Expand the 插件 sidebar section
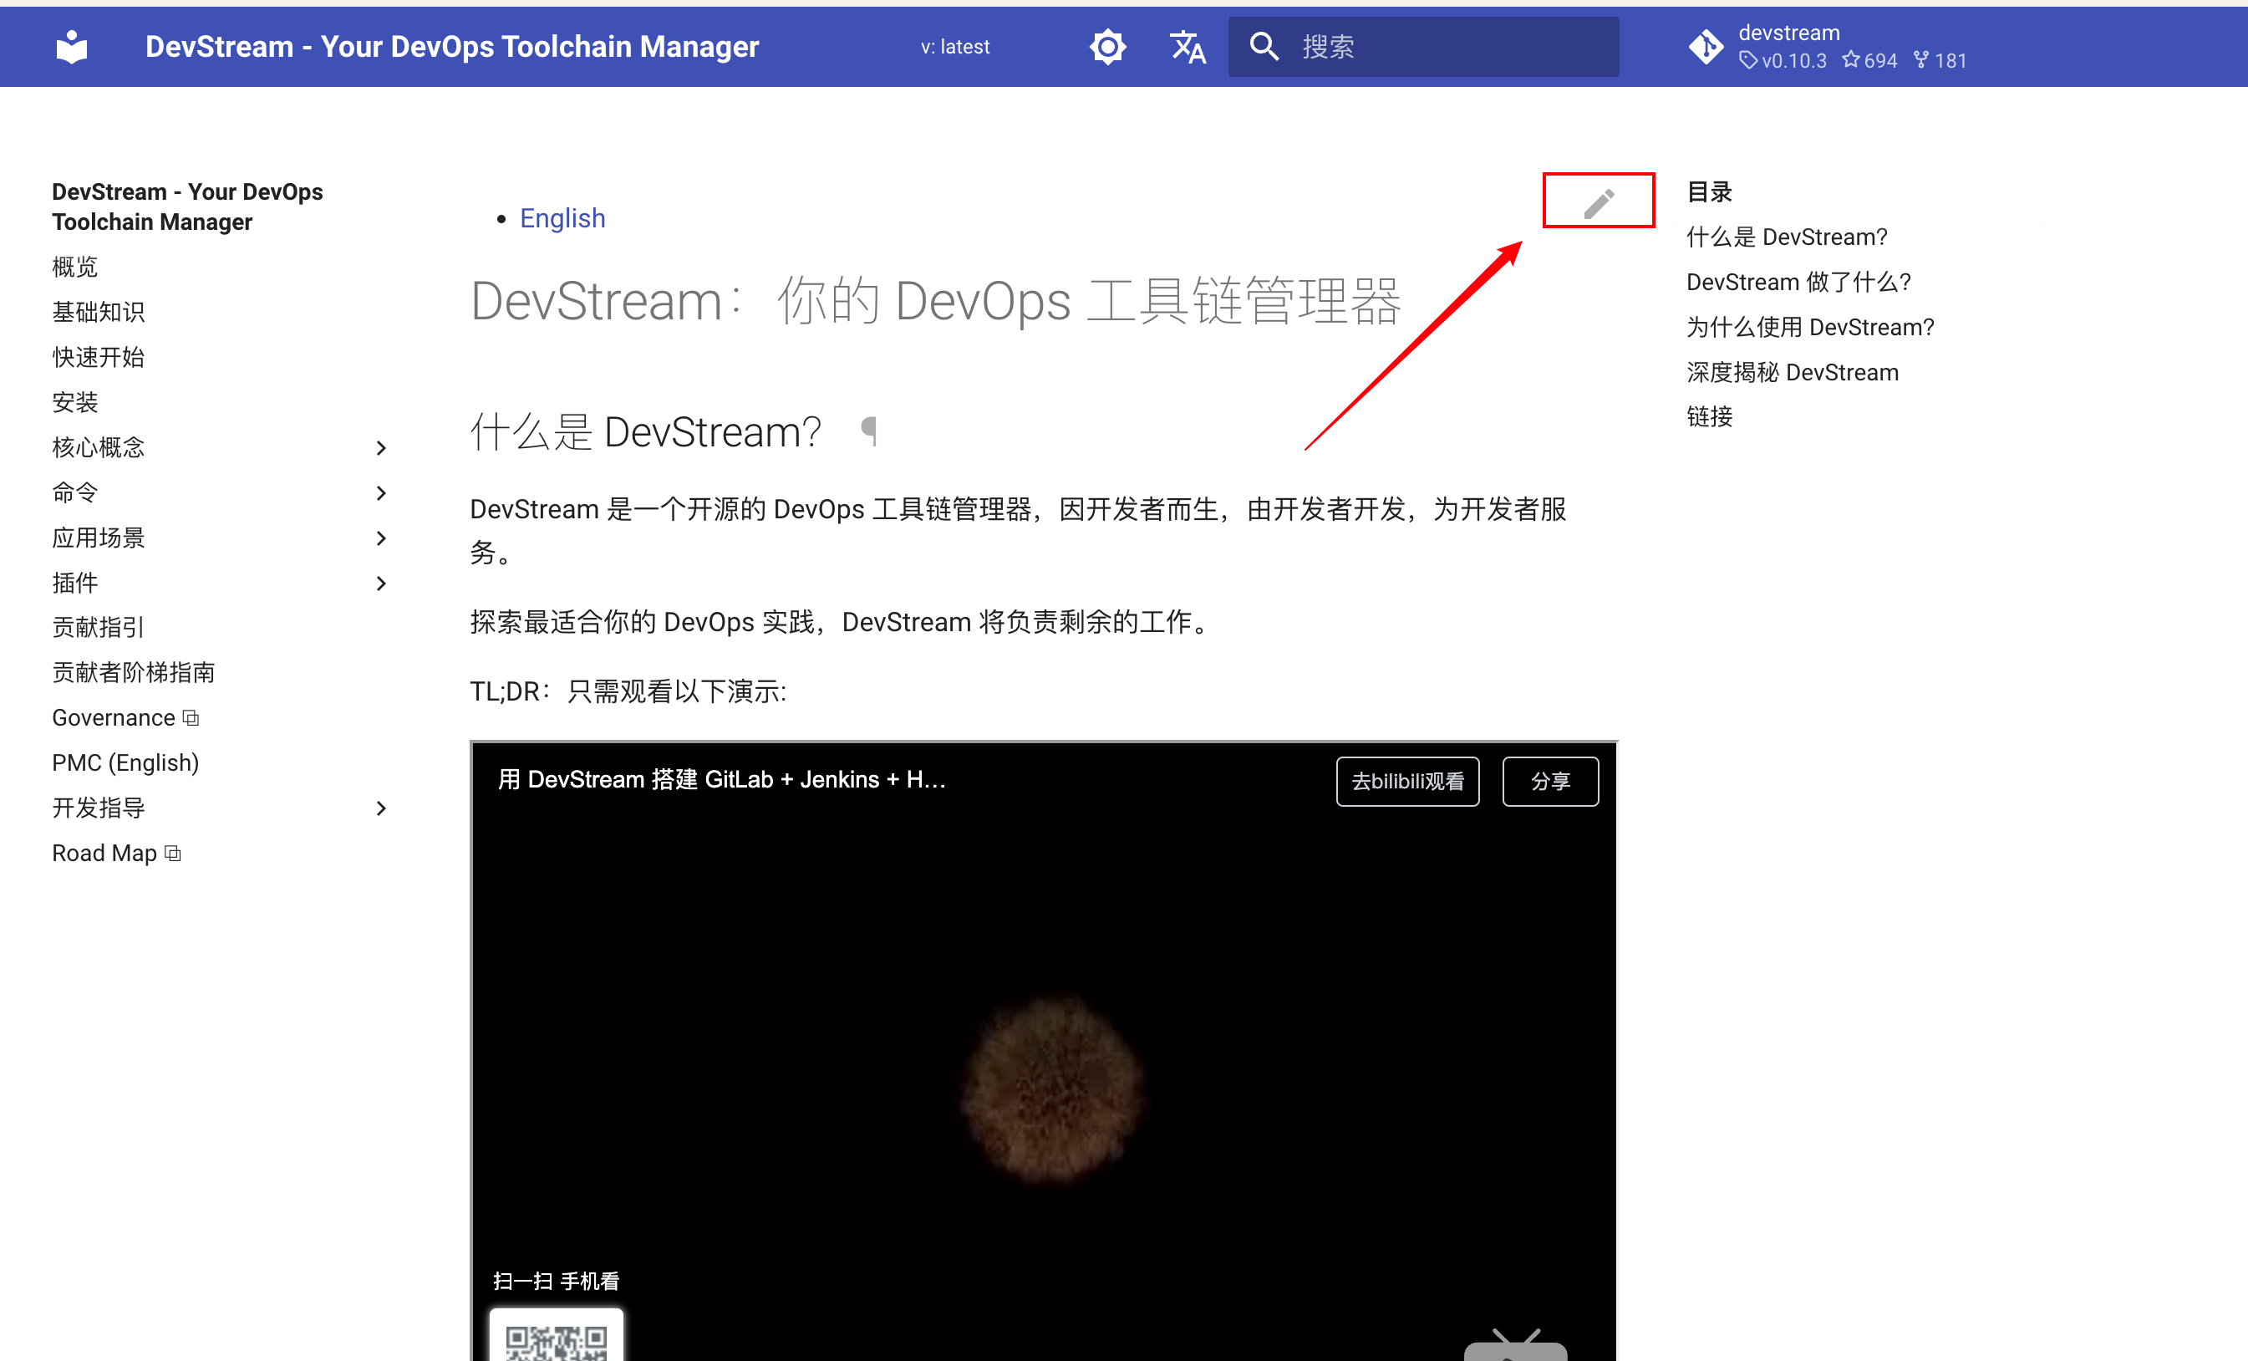 point(381,584)
